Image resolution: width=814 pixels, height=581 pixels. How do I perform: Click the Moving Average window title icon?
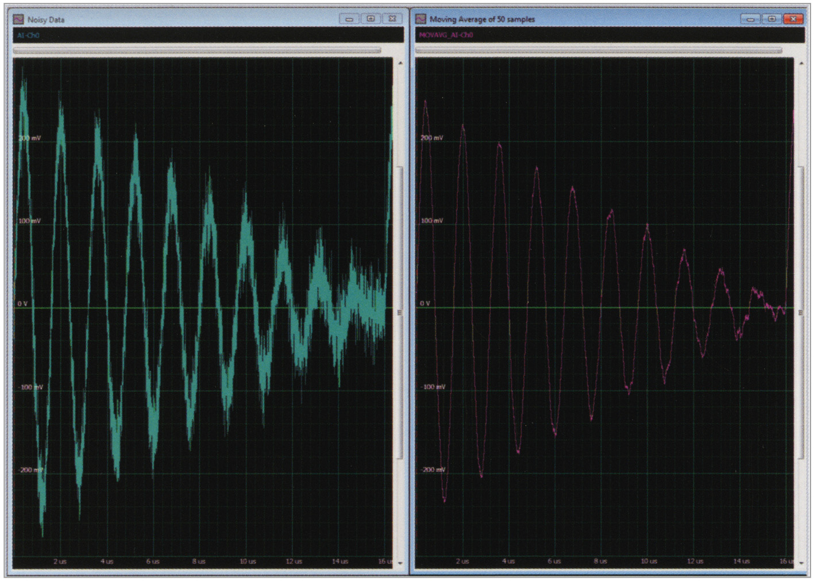tap(420, 19)
